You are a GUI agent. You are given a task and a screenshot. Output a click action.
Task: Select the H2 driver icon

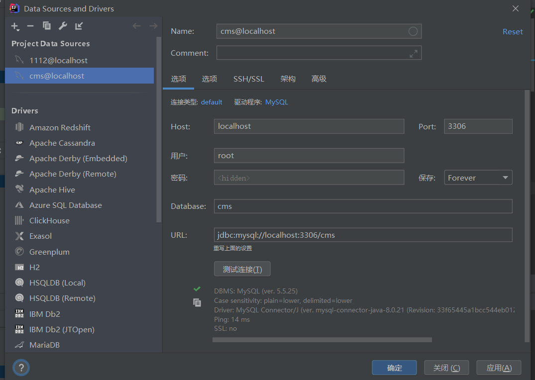point(19,268)
